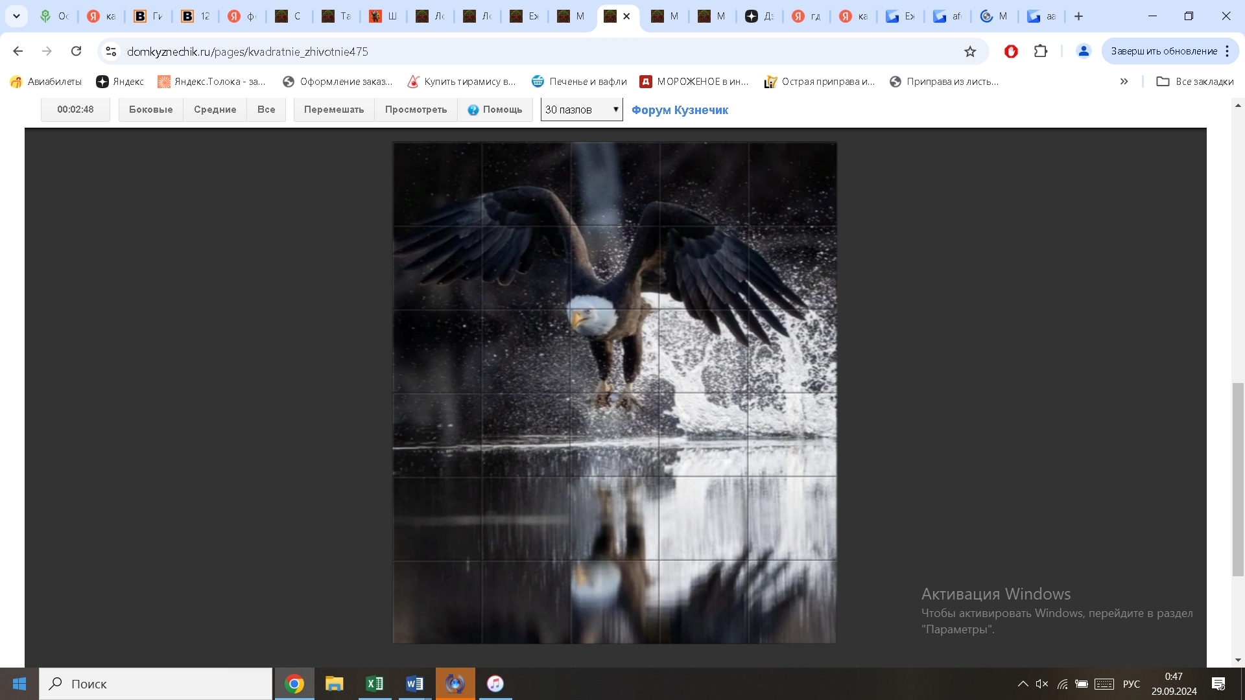Image resolution: width=1245 pixels, height=700 pixels.
Task: Click the battery tray icon
Action: click(1082, 684)
